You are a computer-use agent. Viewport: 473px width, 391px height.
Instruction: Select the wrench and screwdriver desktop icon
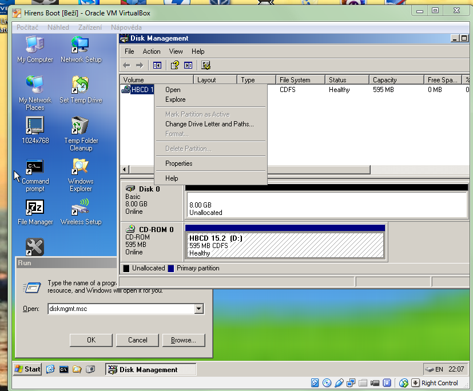(x=35, y=247)
